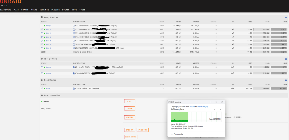Image resolution: width=289 pixels, height=140 pixels.
Task: Click the drive icon before TOSHIBA_HDWE160
Action: coord(74,44)
